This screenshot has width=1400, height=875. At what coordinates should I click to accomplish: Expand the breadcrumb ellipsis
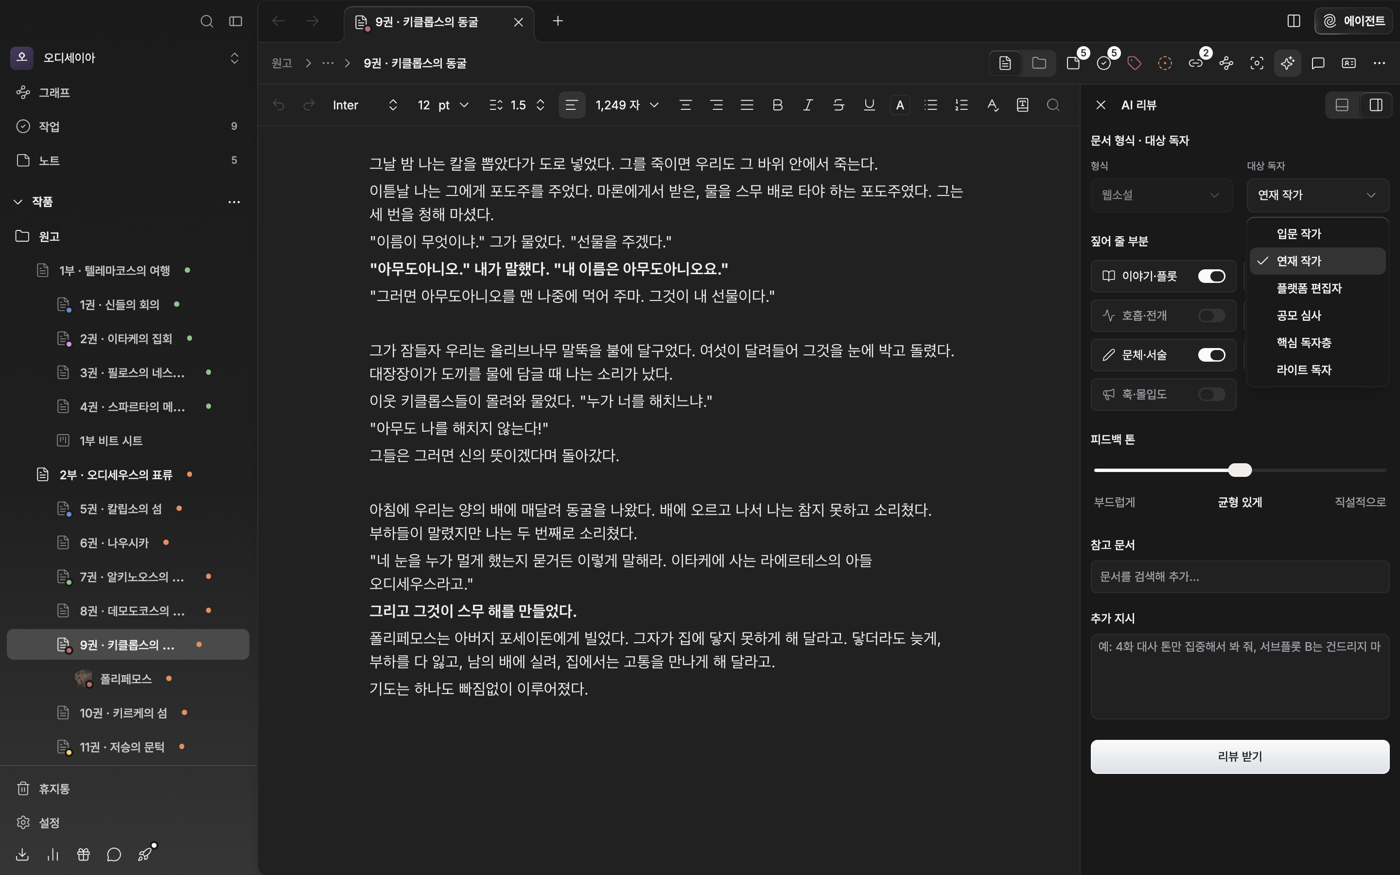pyautogui.click(x=328, y=63)
